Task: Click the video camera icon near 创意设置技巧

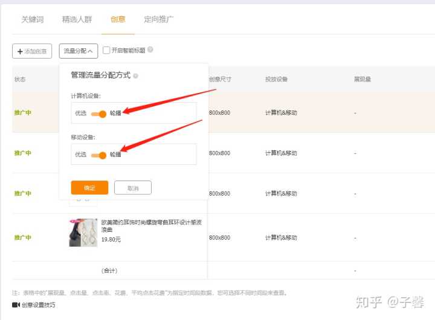Action: (x=16, y=305)
